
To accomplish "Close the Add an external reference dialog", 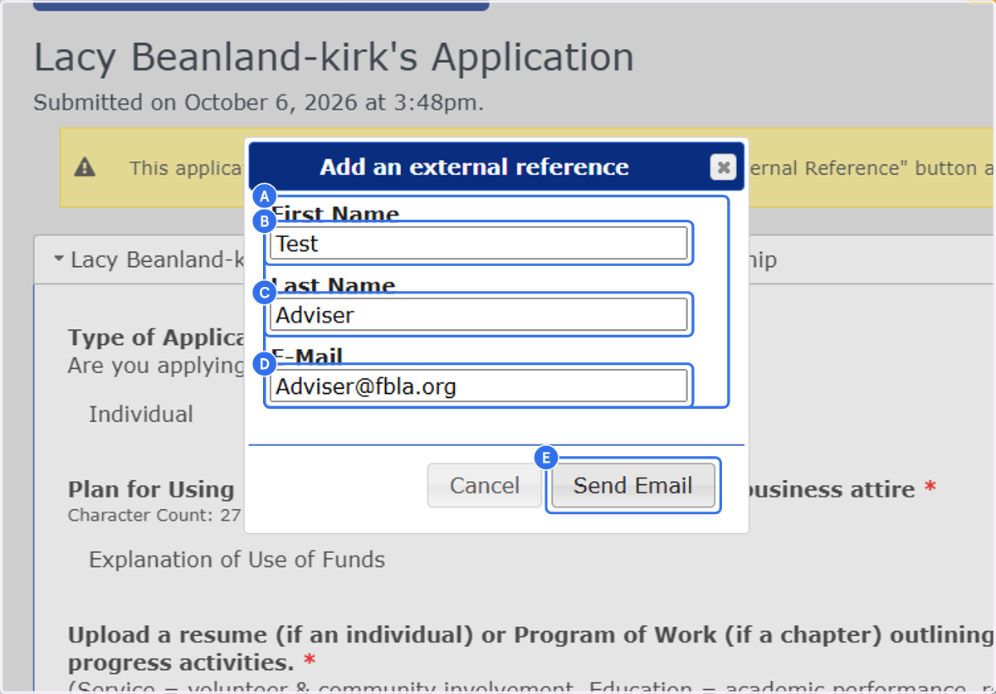I will (x=724, y=167).
